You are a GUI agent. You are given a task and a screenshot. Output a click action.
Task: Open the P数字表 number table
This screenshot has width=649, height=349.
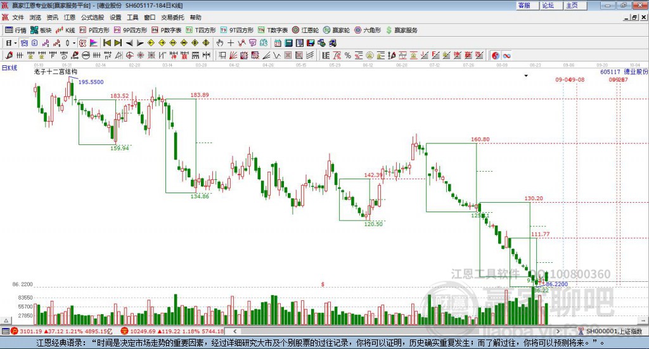[x=167, y=30]
